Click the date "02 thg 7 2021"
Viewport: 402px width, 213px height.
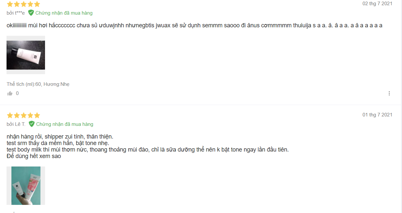coord(377,4)
